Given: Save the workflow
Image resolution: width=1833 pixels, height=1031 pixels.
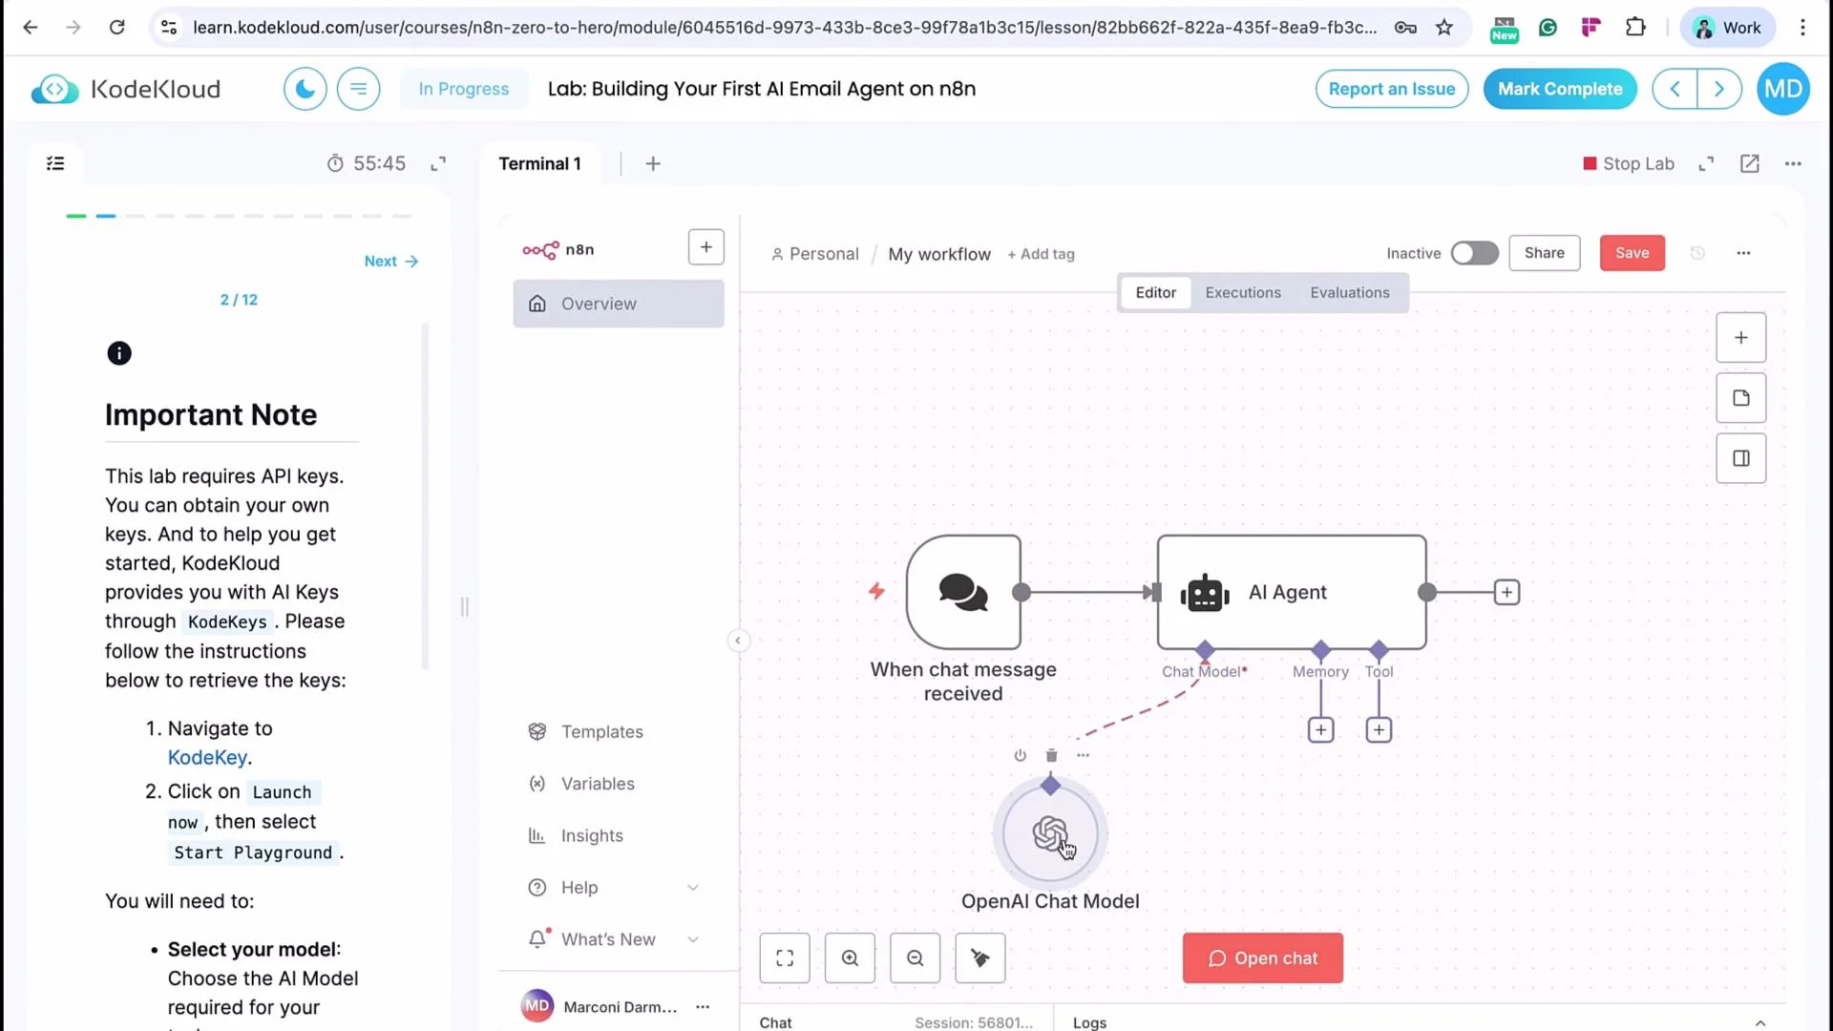Looking at the screenshot, I should [1633, 253].
